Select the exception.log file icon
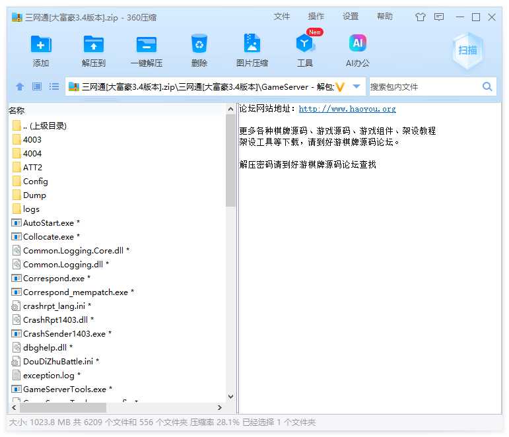Viewport: 509px width, 437px height. click(x=17, y=375)
